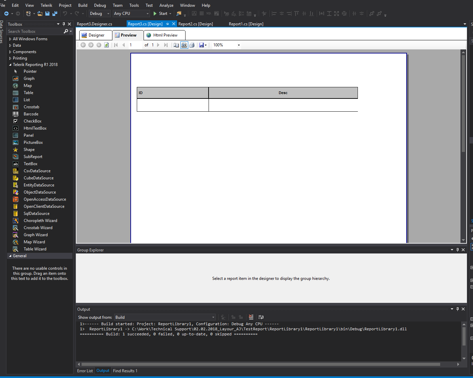Toggle pin for Group Explorer panel

[457, 250]
